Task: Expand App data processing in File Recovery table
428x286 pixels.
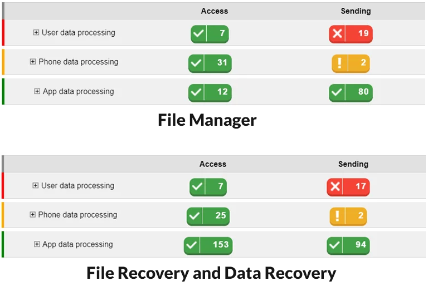Action: 37,244
